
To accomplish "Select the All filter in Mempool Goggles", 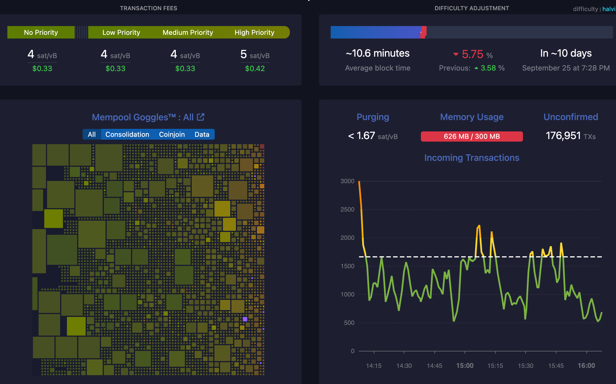I will [91, 134].
